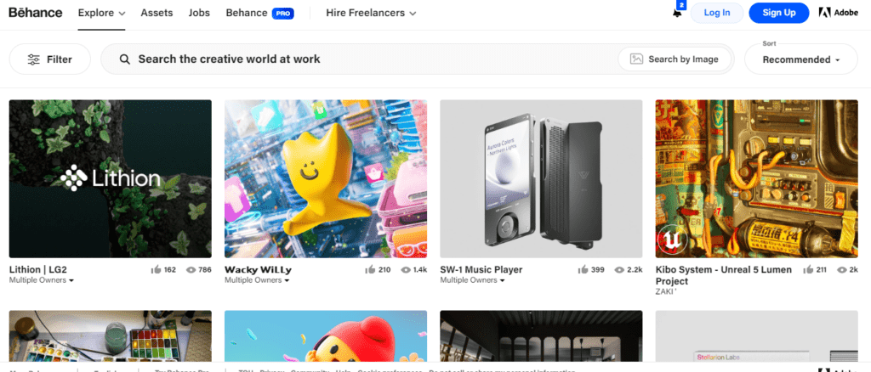Click views eye icon on SW-1 Music Player
This screenshot has width=871, height=372.
pyautogui.click(x=619, y=270)
